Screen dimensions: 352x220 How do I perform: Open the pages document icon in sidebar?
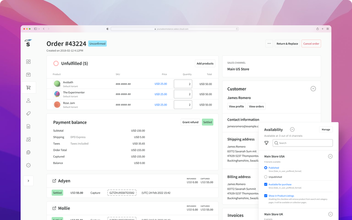(28, 126)
